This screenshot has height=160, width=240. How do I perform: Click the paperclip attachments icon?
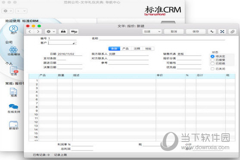tap(232, 31)
